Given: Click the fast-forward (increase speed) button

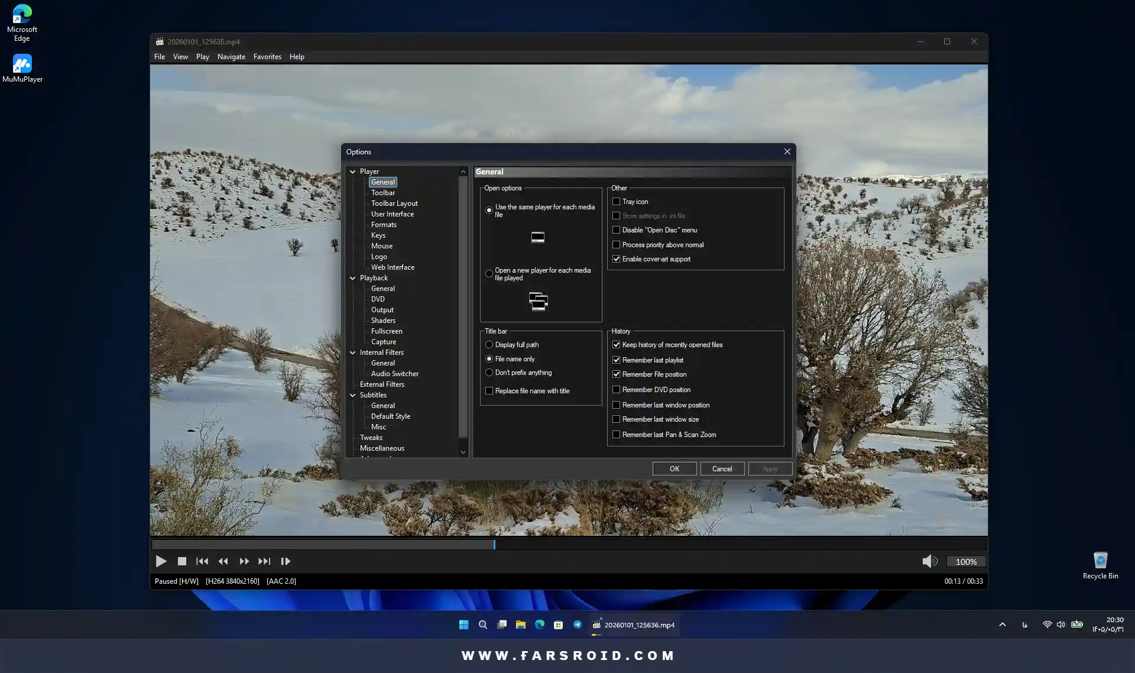Looking at the screenshot, I should (x=244, y=561).
